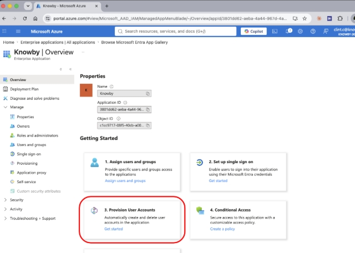Expand the Activity section
Viewport: 355px width, 253px height.
pos(6,209)
